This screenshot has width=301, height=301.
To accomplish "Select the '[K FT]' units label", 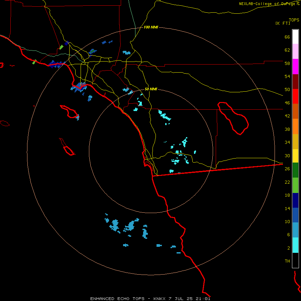I will tap(283, 23).
